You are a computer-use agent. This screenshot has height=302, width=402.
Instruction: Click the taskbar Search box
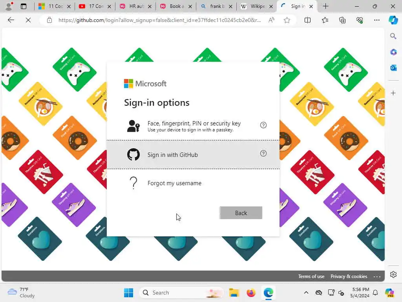181,293
